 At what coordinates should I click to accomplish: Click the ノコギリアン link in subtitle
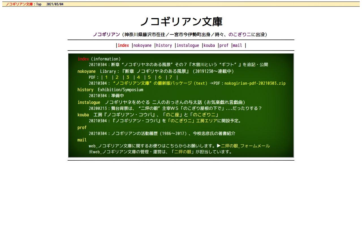(x=106, y=34)
